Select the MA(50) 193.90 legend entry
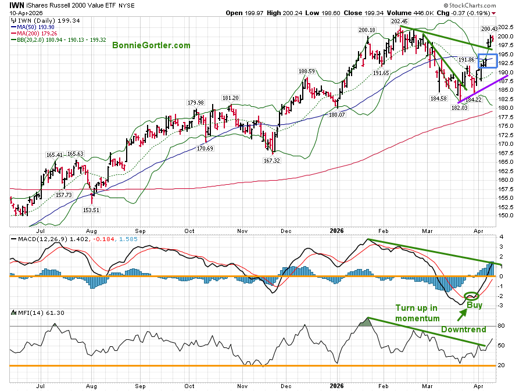 coord(35,27)
